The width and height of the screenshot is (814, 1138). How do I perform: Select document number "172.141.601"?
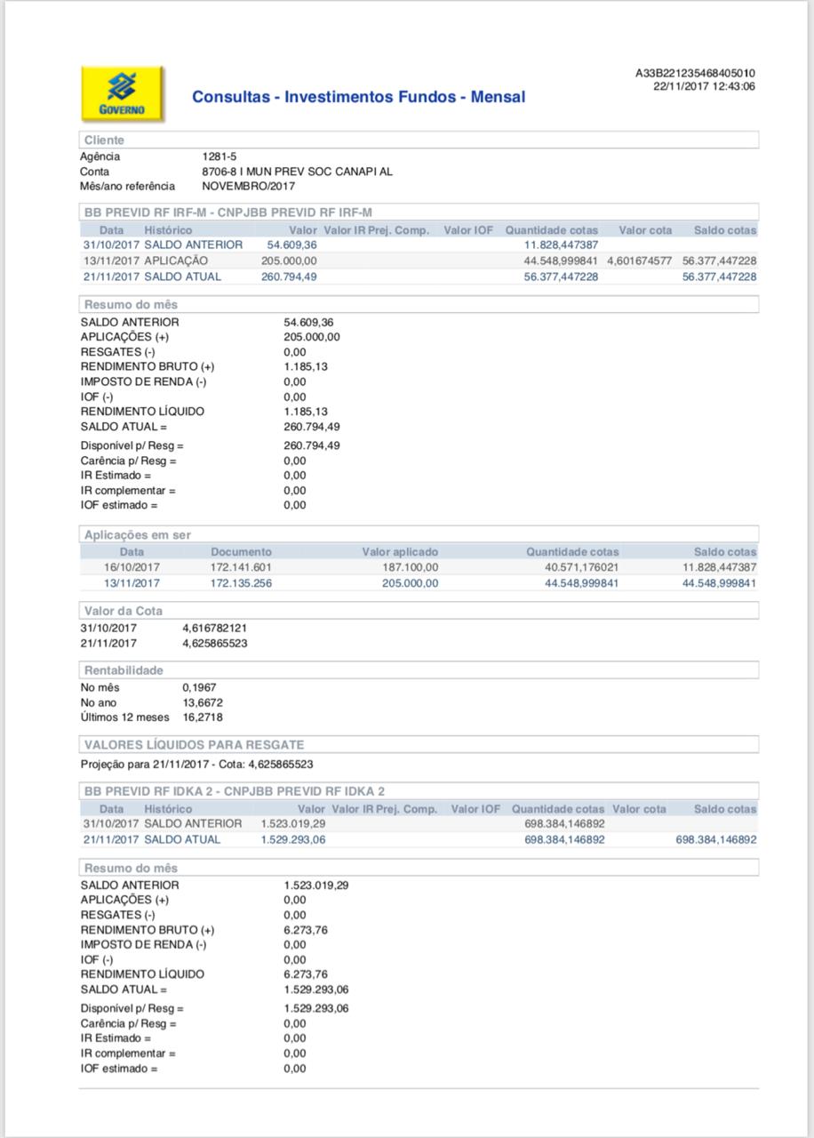click(x=241, y=567)
